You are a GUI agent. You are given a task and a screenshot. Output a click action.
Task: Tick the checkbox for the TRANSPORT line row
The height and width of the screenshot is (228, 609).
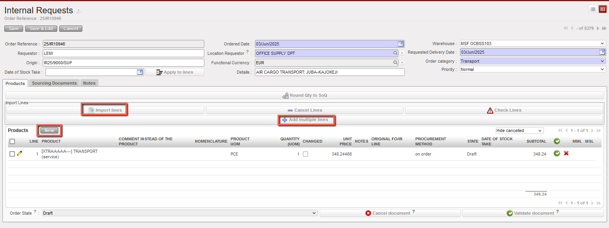click(12, 154)
